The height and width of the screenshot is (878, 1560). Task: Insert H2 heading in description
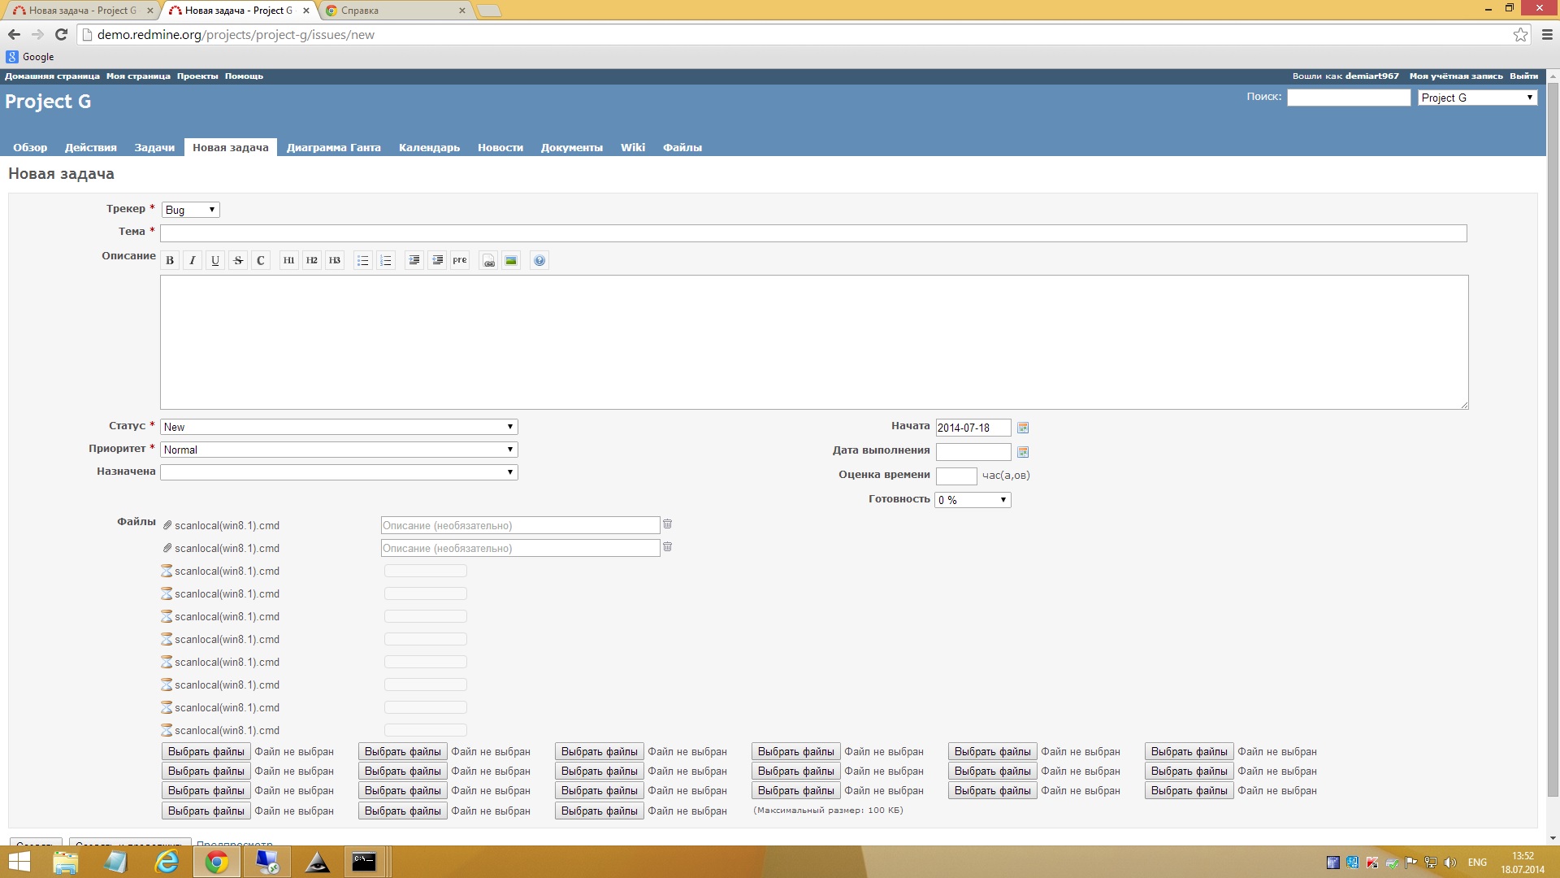coord(312,260)
